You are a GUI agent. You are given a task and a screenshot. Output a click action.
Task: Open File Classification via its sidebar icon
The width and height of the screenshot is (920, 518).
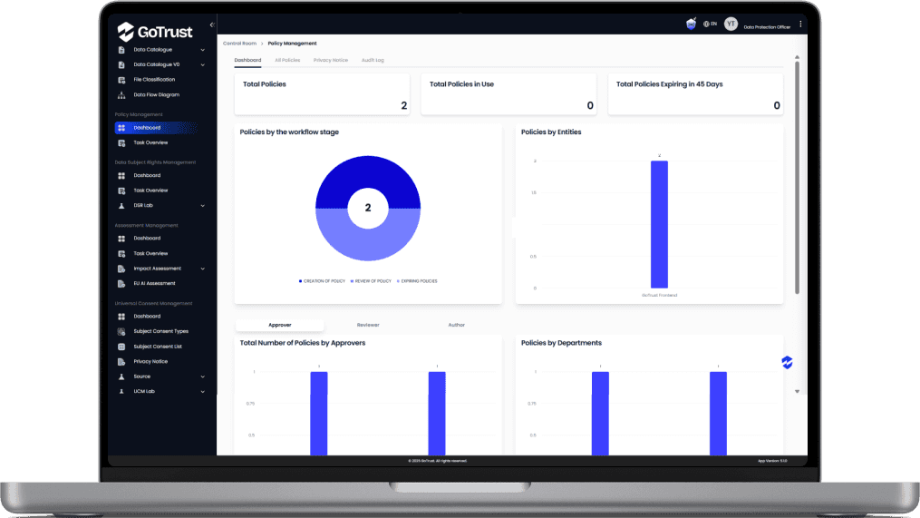pos(121,80)
